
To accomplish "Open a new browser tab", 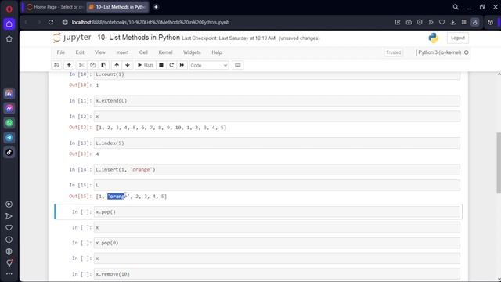I will tap(156, 7).
